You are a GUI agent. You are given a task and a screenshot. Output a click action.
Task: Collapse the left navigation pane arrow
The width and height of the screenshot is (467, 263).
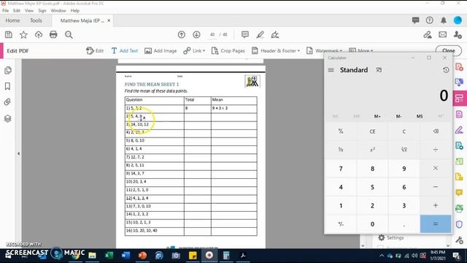(x=18, y=153)
